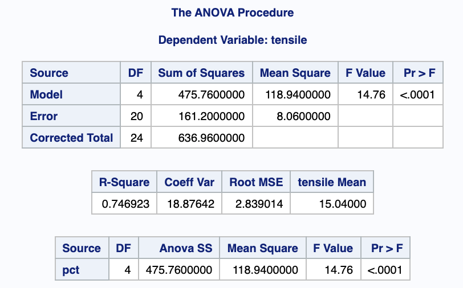The width and height of the screenshot is (463, 288).
Task: Click the Source column header in ANOVA table
Action: tap(49, 73)
